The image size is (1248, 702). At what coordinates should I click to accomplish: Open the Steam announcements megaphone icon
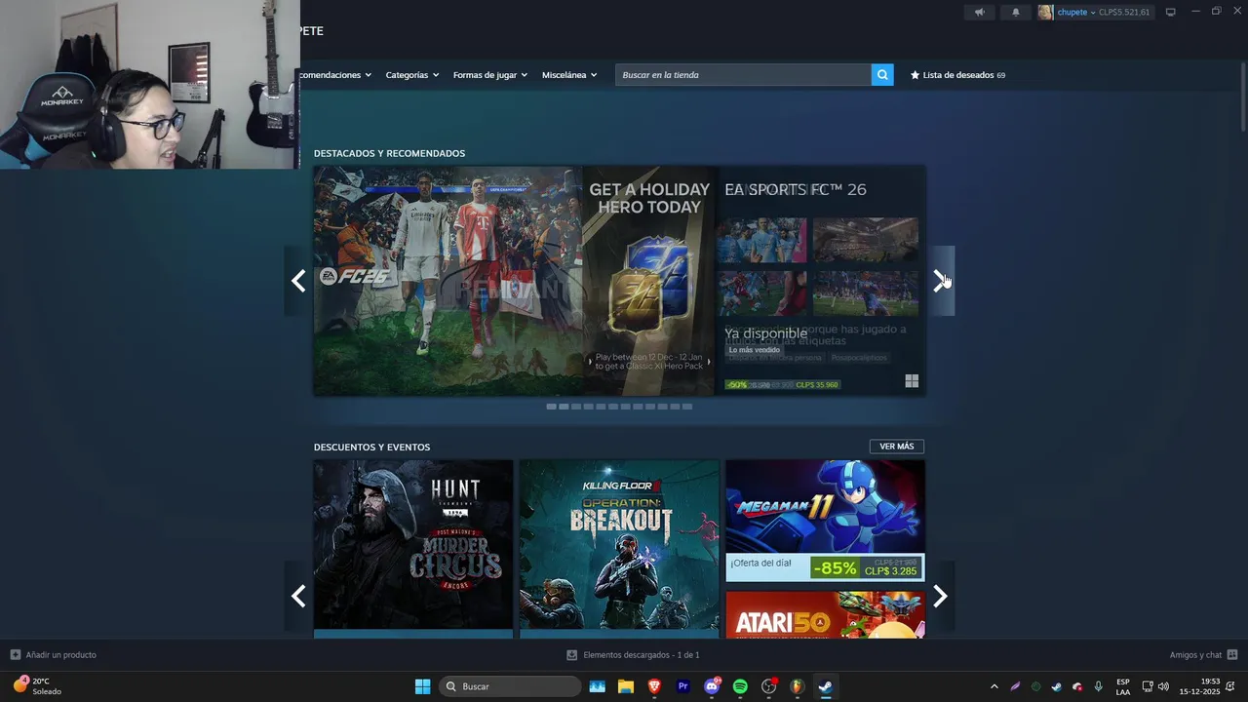980,12
